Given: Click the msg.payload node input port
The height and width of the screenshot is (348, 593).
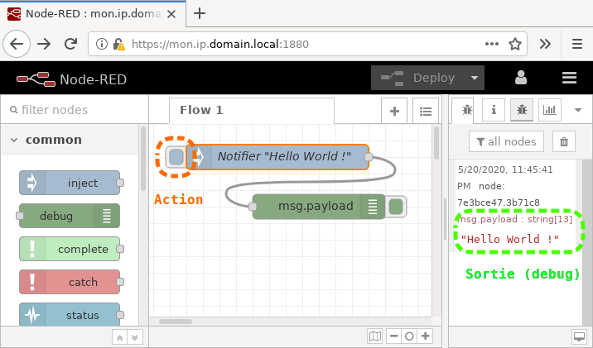Looking at the screenshot, I should pos(253,207).
